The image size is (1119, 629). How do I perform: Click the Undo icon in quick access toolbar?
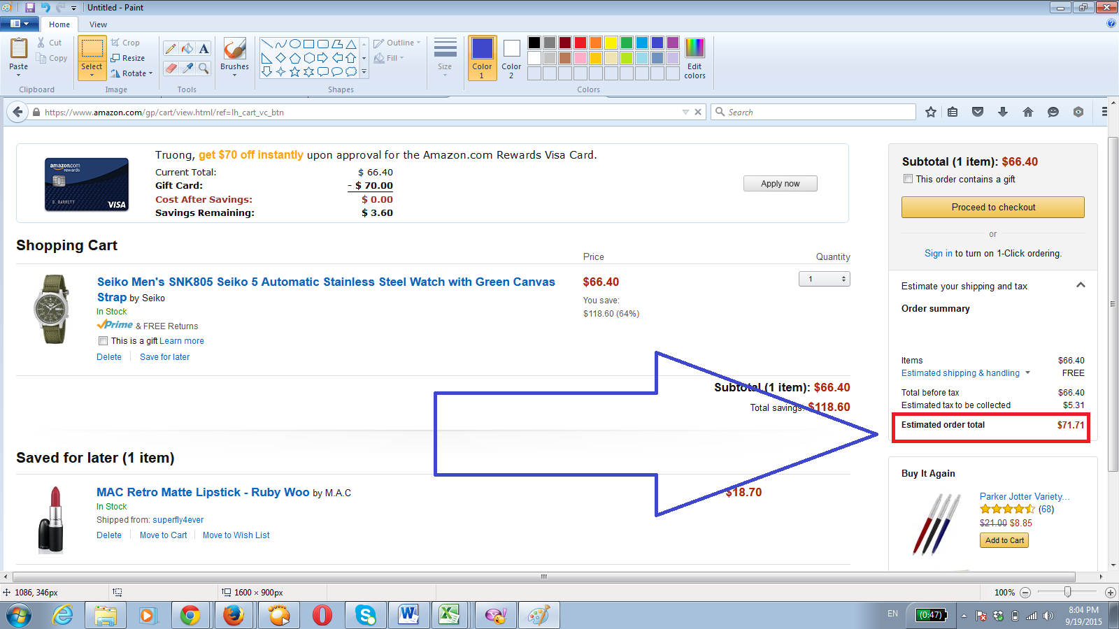[45, 8]
